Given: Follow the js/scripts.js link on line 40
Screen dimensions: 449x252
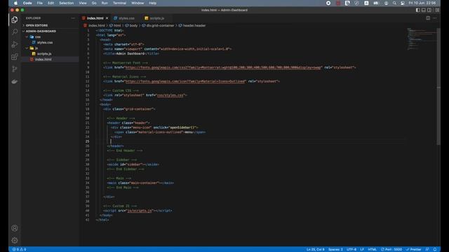Looking at the screenshot, I should [x=140, y=211].
